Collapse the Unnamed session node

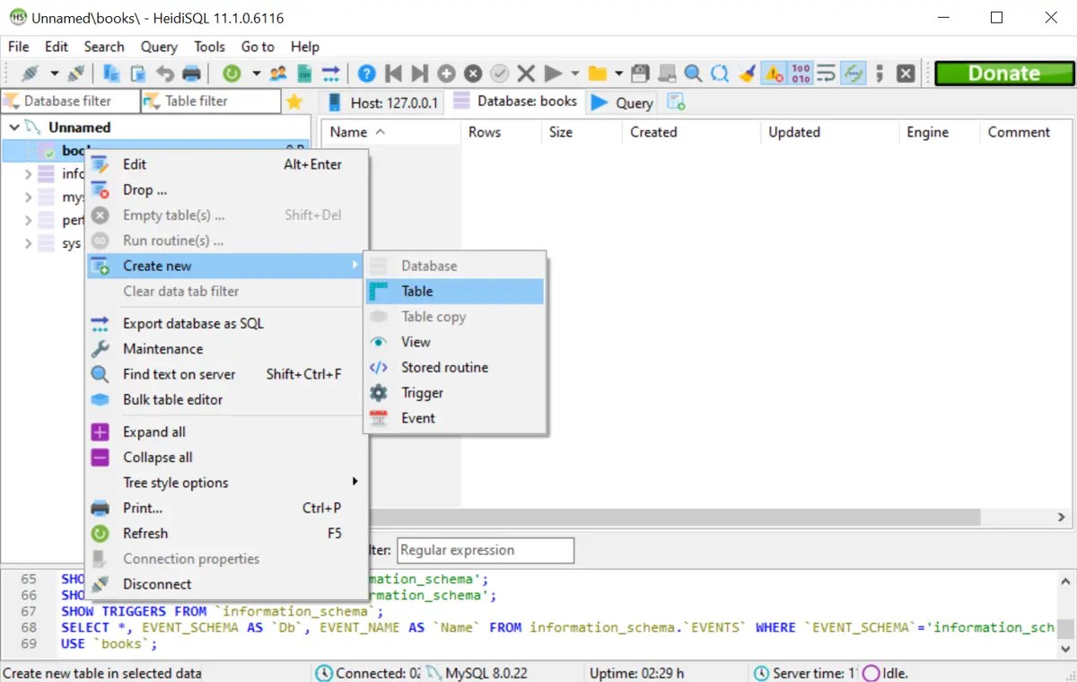(x=13, y=127)
